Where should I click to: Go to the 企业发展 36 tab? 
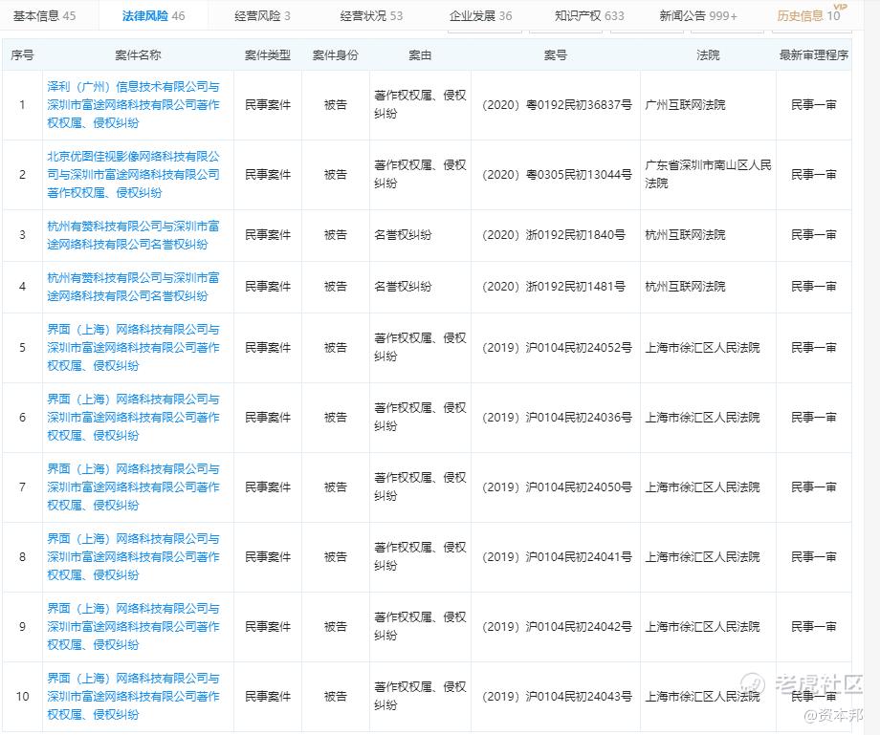[480, 15]
